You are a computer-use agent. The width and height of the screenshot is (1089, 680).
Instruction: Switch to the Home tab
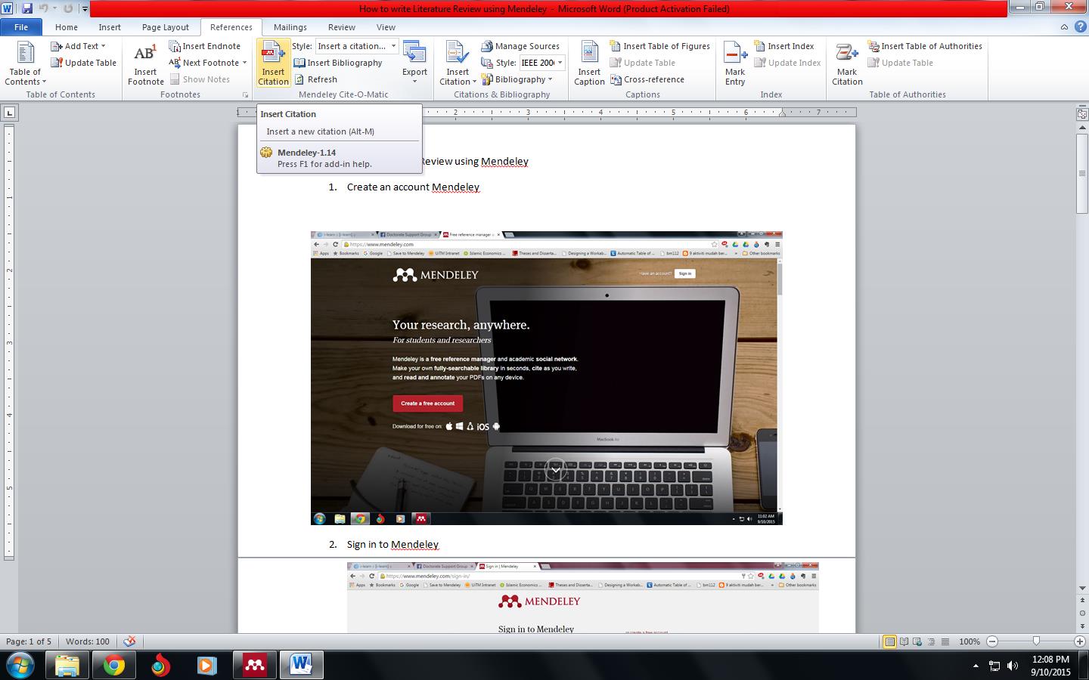click(x=66, y=27)
